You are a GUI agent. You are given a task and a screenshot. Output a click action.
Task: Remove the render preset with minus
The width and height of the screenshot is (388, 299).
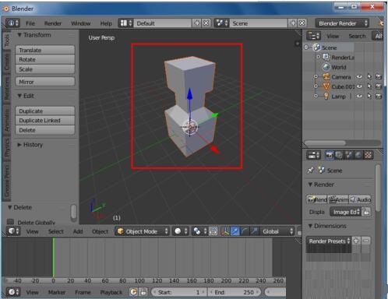pos(365,241)
